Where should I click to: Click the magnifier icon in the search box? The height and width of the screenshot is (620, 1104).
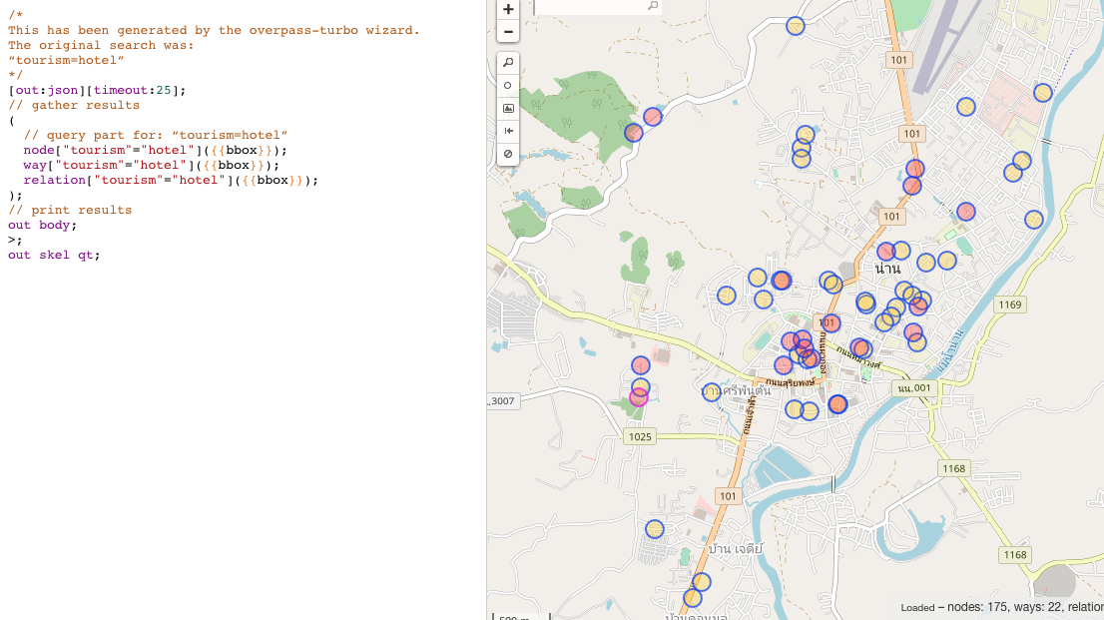pyautogui.click(x=653, y=6)
